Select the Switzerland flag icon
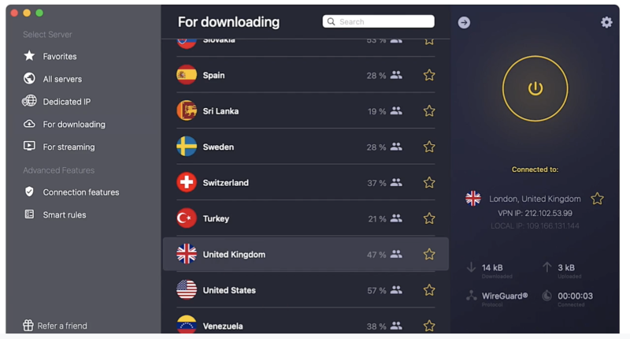 pos(187,183)
